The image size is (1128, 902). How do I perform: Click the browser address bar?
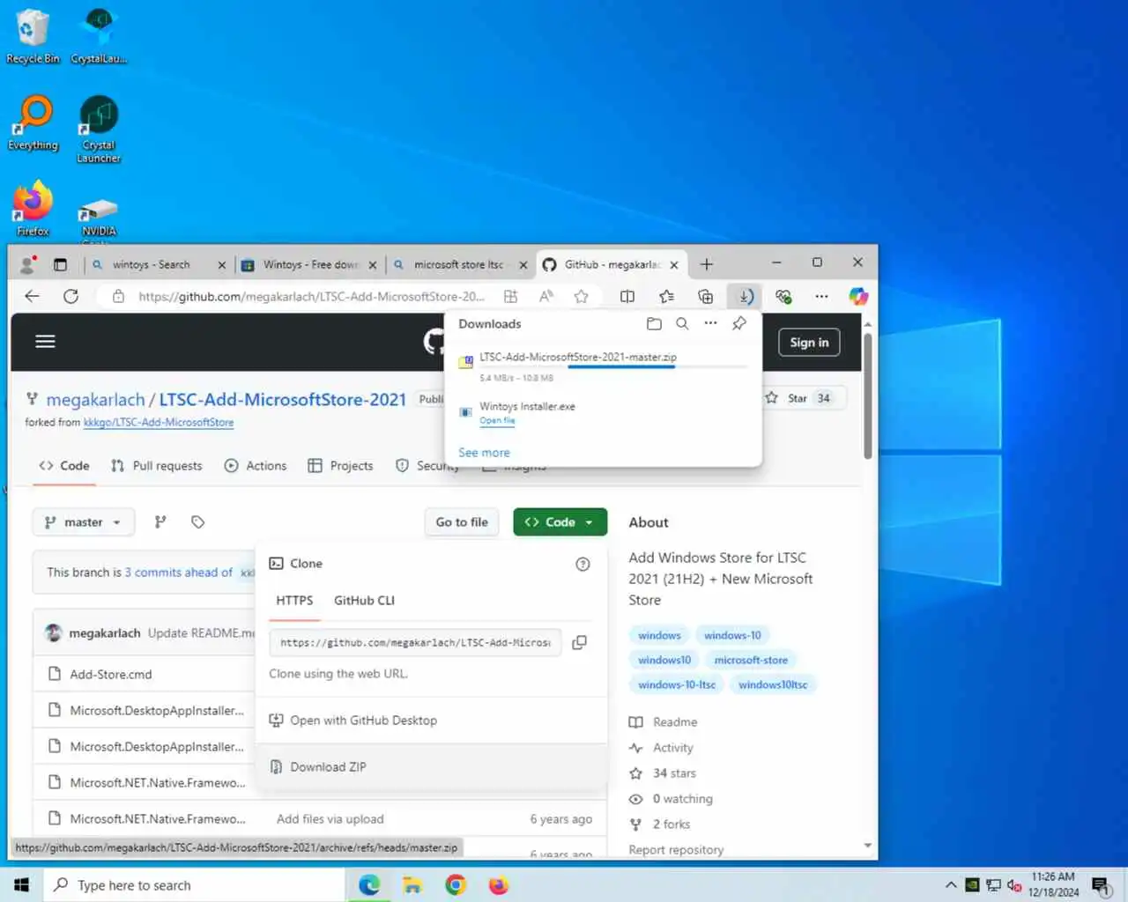tap(310, 297)
